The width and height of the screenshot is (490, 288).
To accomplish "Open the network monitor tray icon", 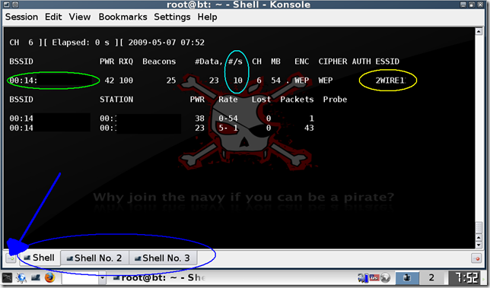I will point(363,277).
